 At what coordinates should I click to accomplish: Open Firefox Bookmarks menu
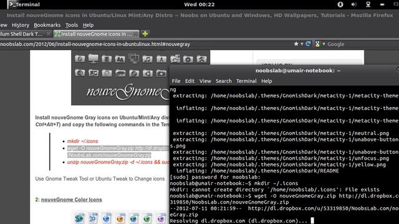(47, 25)
